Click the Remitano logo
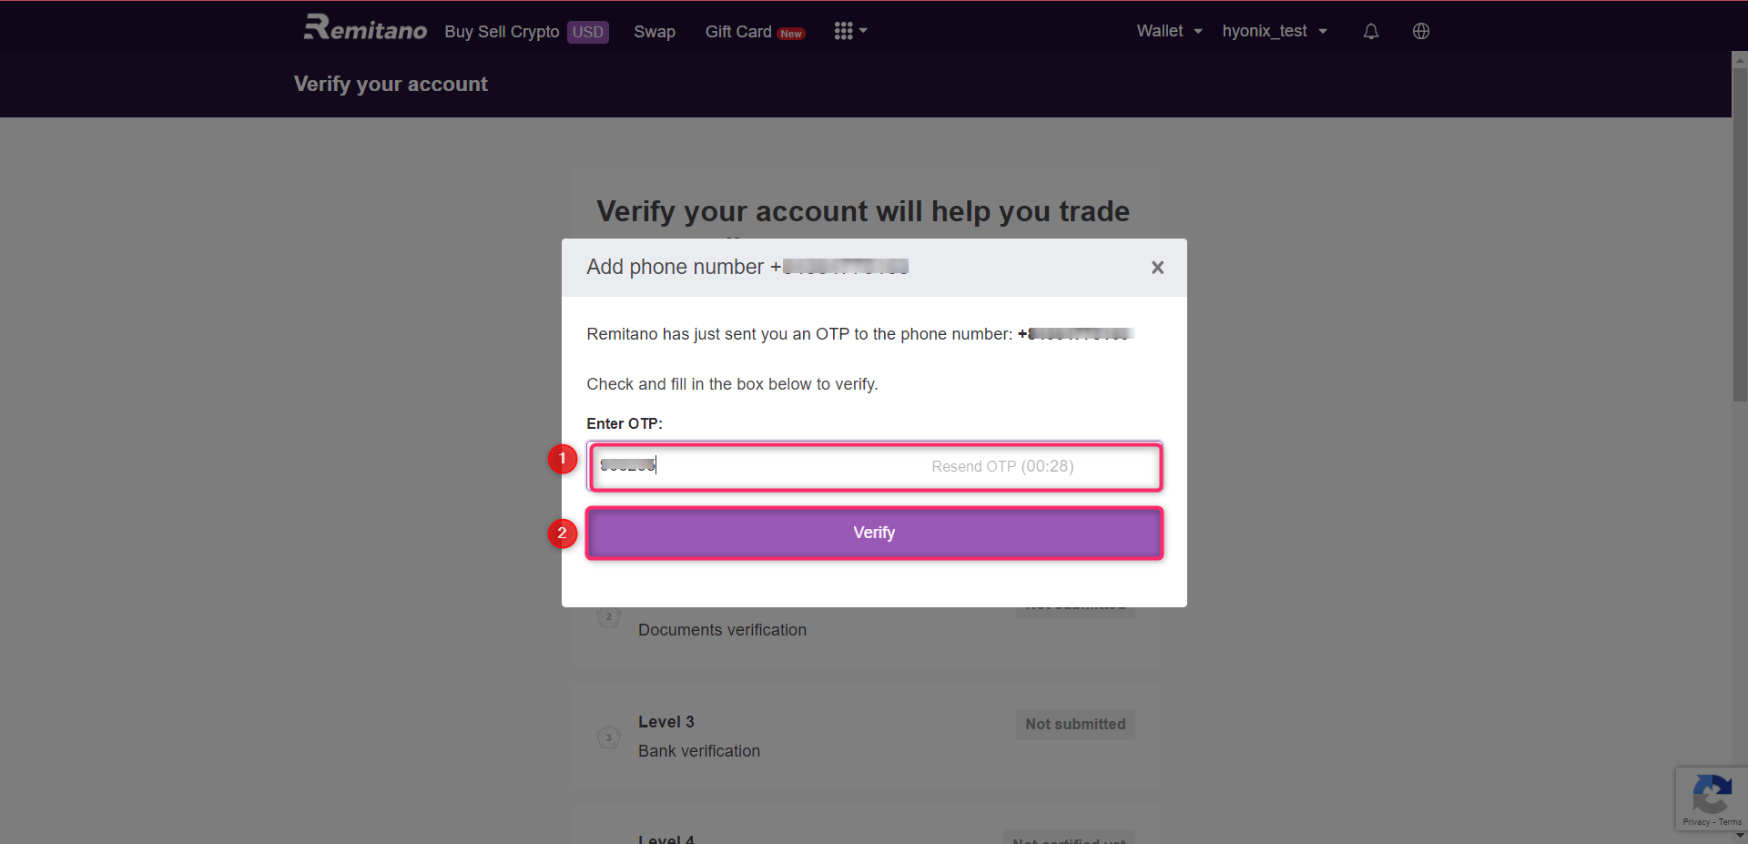The image size is (1748, 844). coord(364,28)
